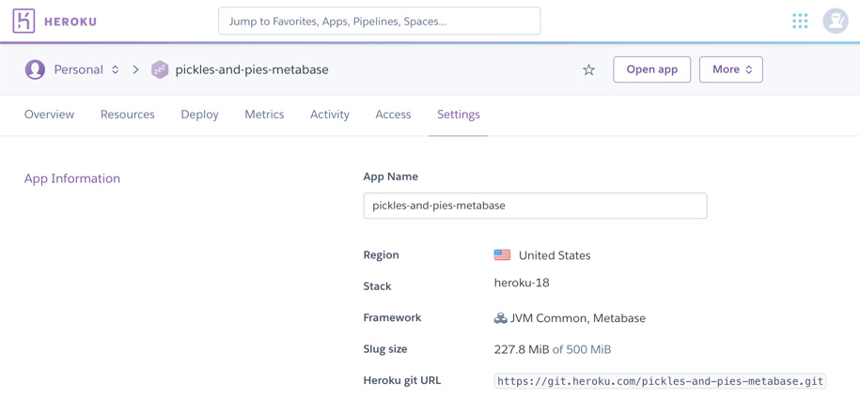
Task: Open the user account avatar menu
Action: coord(835,21)
